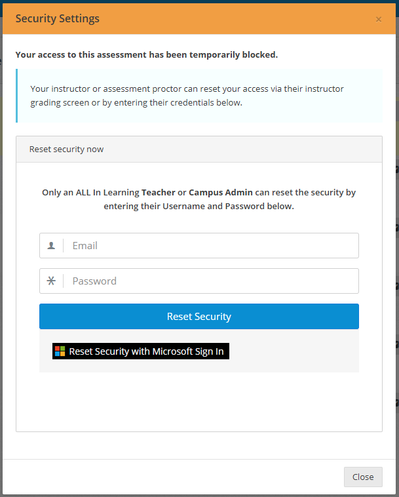
Task: Close the Security Settings dialog with the X icon
Action: point(379,19)
